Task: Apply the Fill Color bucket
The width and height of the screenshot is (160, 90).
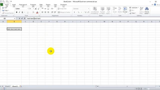Action: pos(33,12)
